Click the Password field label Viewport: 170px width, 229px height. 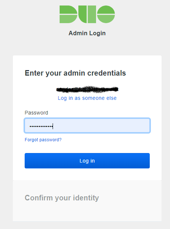36,113
